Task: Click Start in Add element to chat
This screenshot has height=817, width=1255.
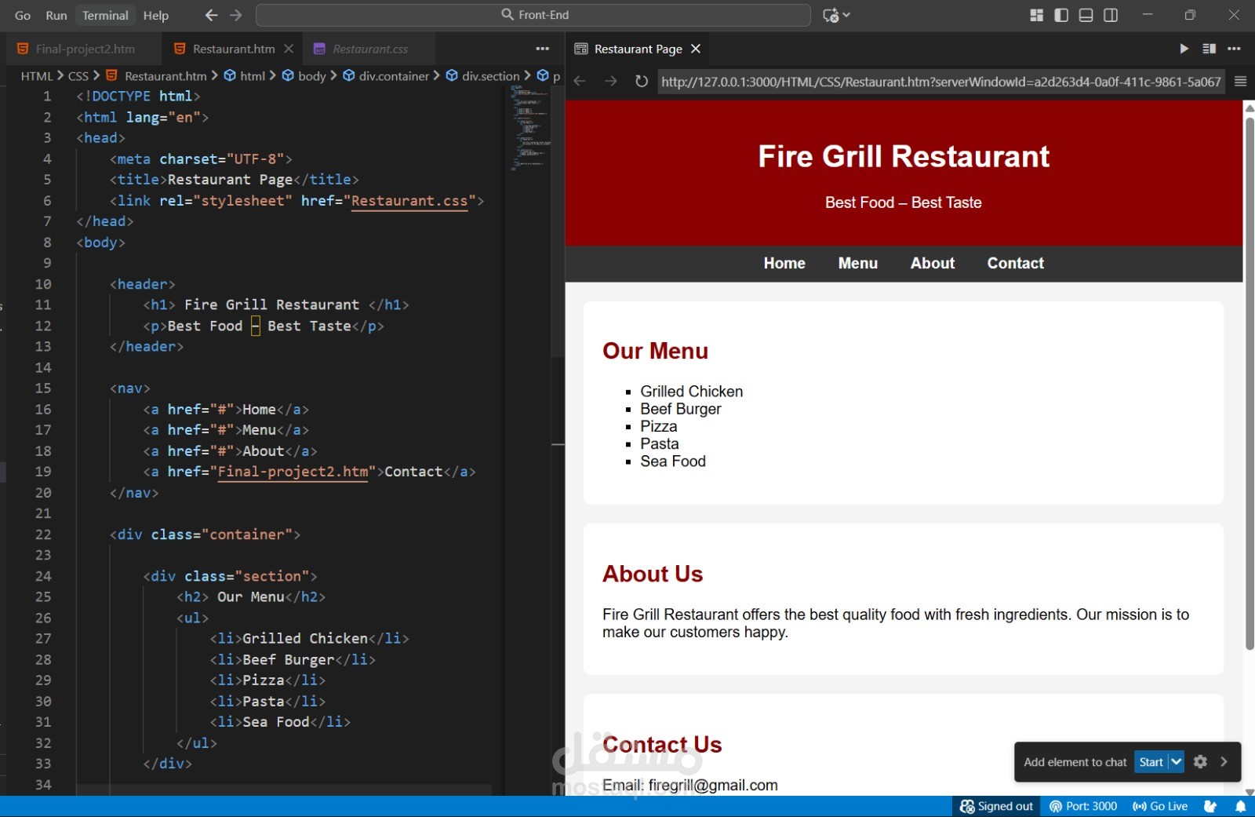Action: pos(1151,762)
